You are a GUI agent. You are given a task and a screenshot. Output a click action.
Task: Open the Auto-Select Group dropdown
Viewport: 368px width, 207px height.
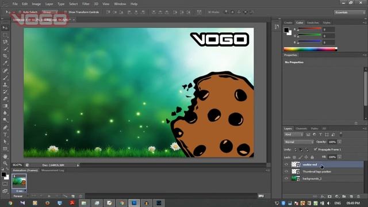coord(50,12)
